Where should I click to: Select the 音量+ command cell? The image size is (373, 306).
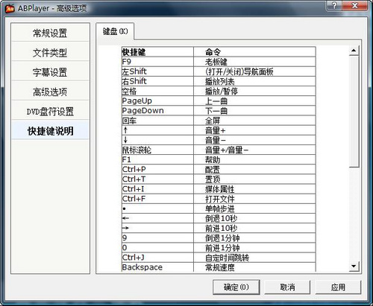tap(254, 130)
